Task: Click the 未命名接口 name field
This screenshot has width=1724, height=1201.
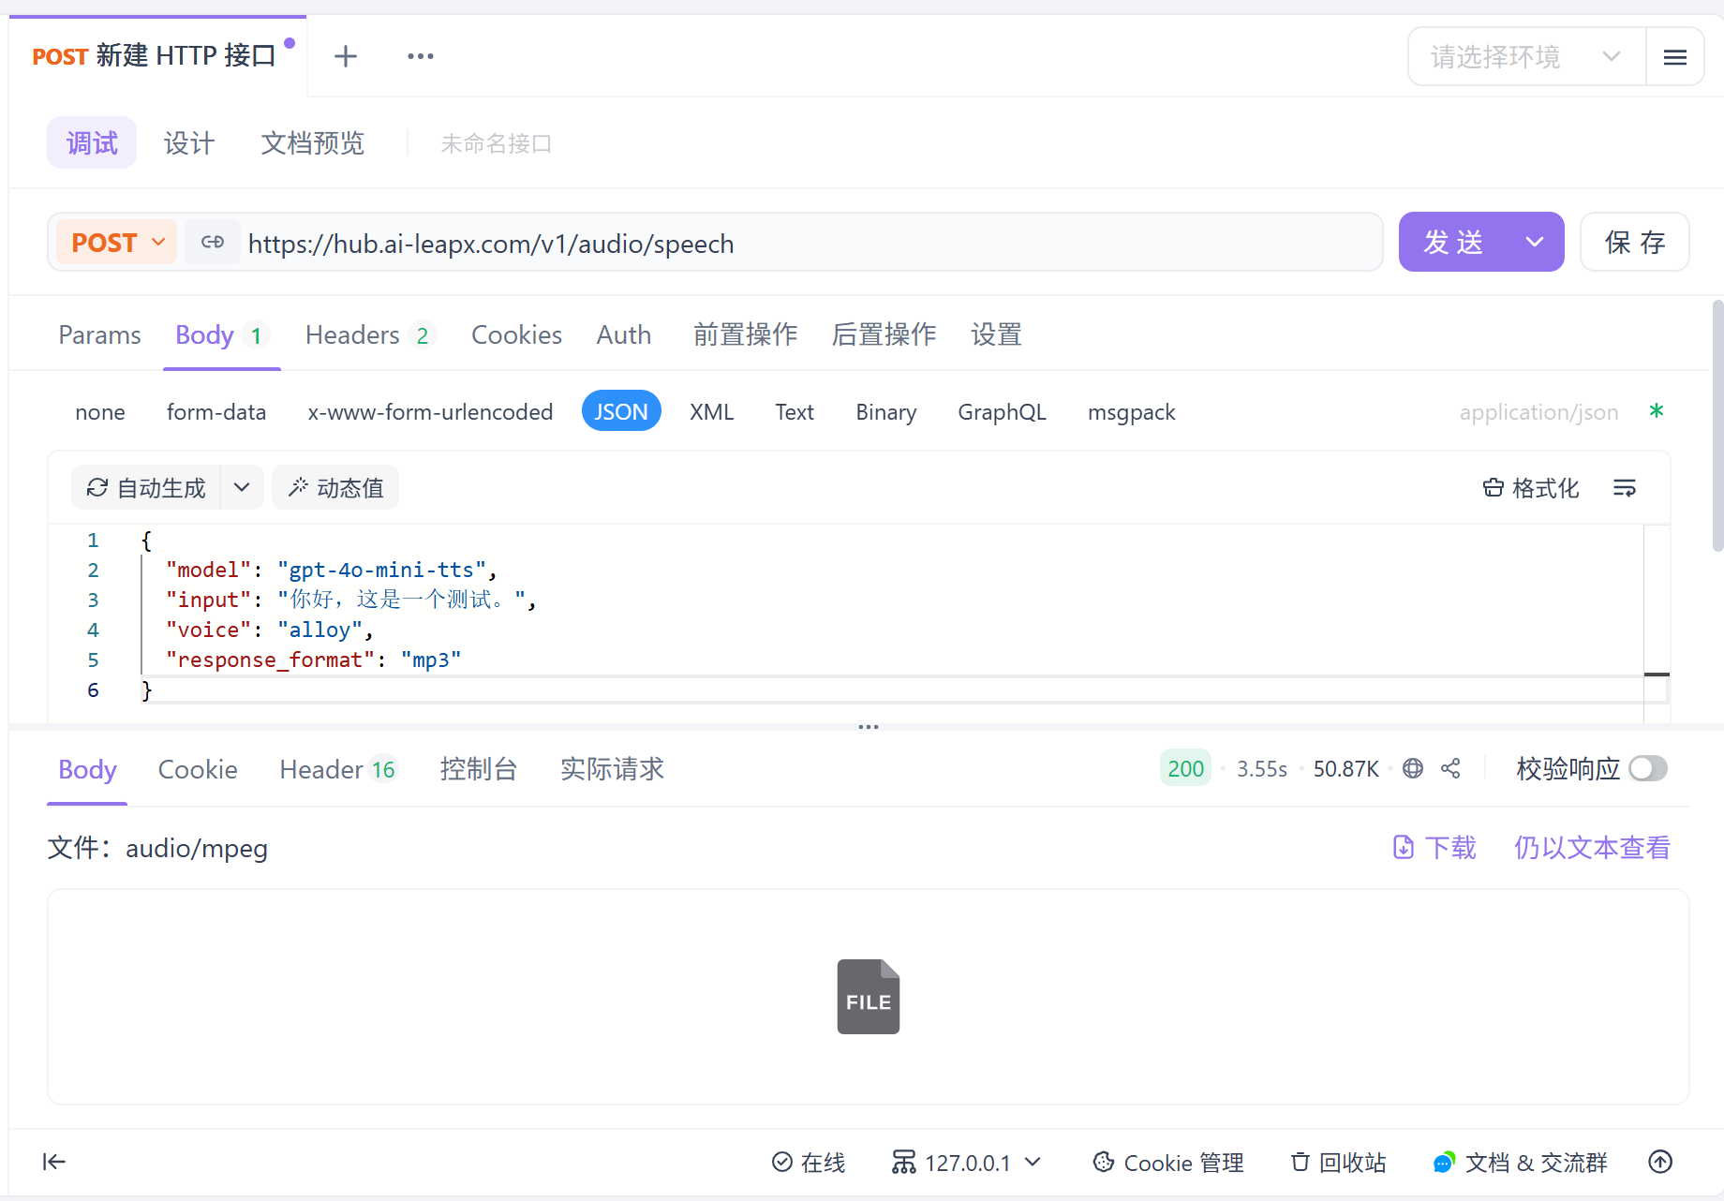Action: coord(496,143)
